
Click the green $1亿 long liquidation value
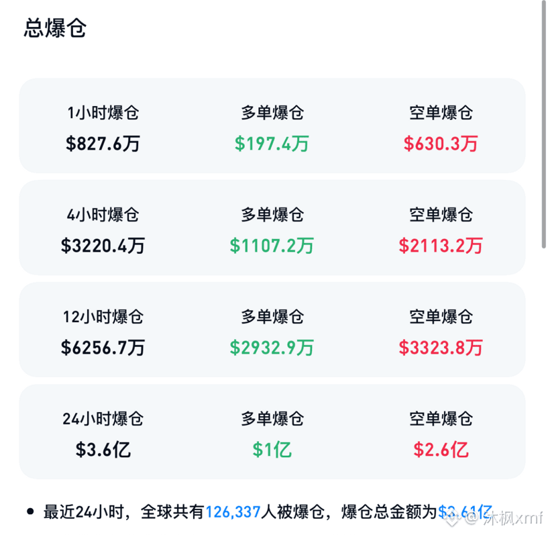click(x=271, y=450)
